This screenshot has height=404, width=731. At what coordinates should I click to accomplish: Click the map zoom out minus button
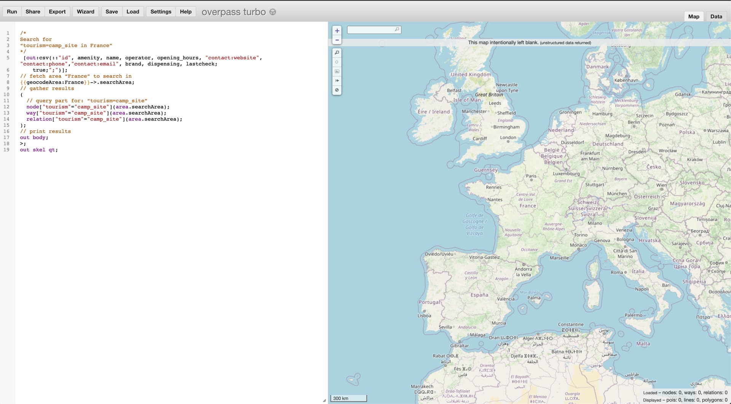pos(337,40)
